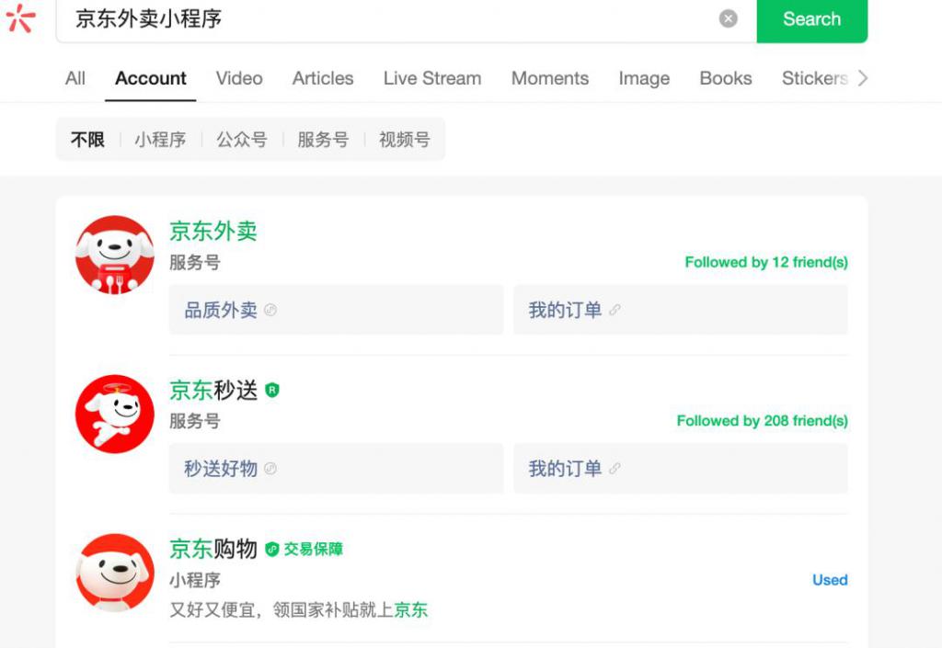
Task: Click the link icon beside 京东秒送's 我的订单
Action: pyautogui.click(x=615, y=469)
